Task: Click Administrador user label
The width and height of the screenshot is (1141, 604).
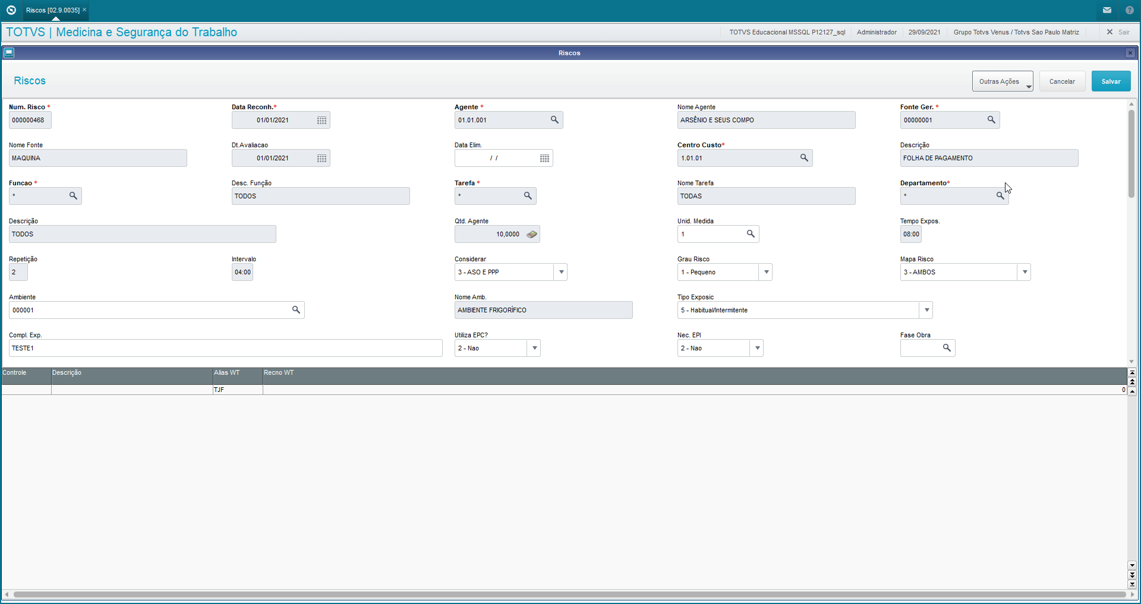Action: click(877, 32)
